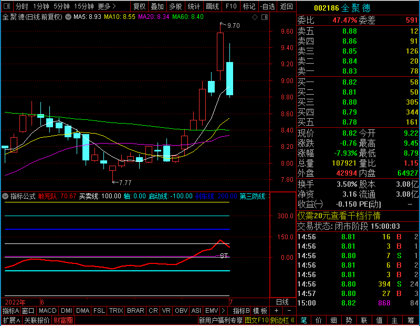Click the 返回 back button

click(286, 6)
